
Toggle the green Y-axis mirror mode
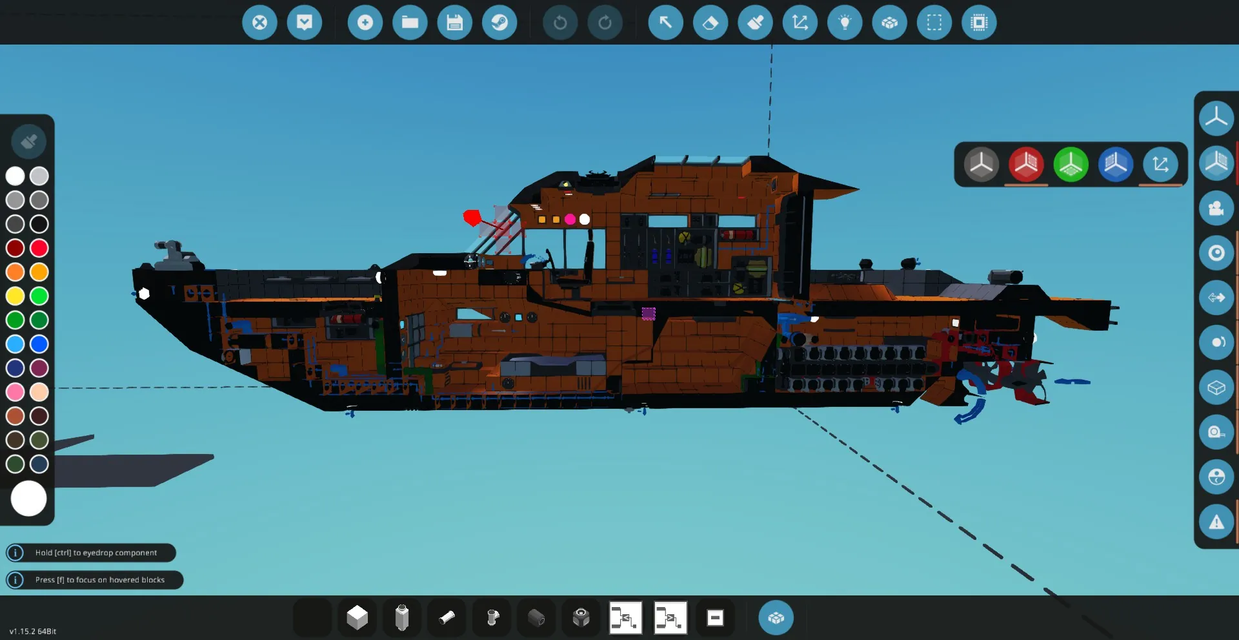click(1071, 165)
